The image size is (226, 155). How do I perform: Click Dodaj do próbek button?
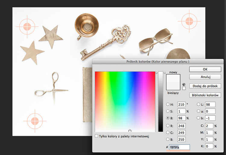[x=205, y=86]
